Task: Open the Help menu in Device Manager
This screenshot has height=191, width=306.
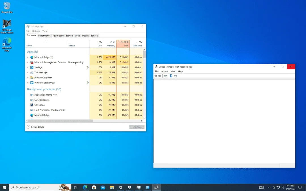Action: (180, 72)
